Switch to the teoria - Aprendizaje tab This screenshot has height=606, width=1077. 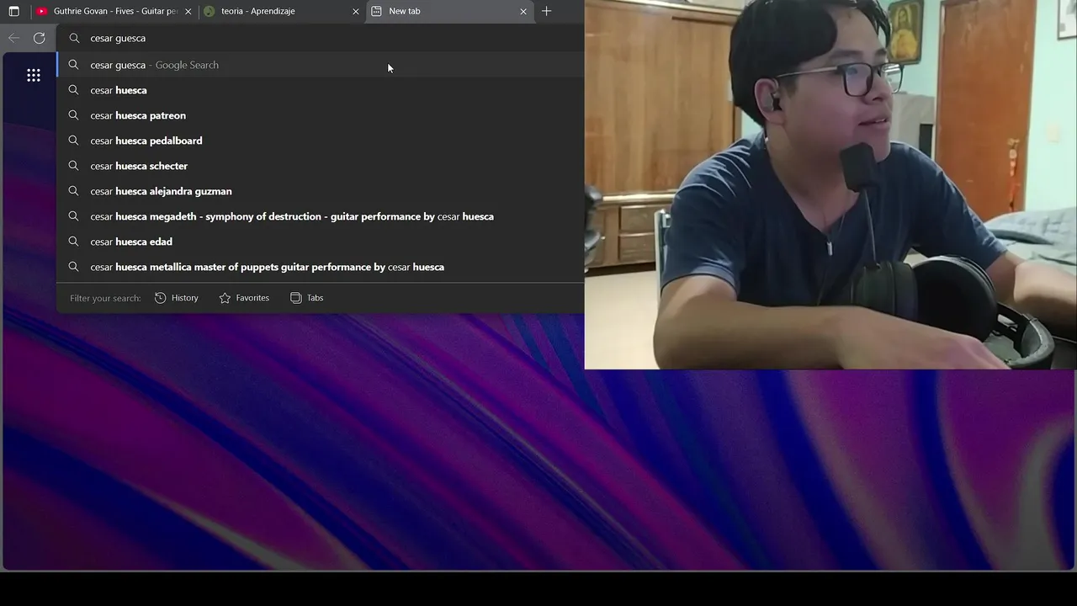282,11
